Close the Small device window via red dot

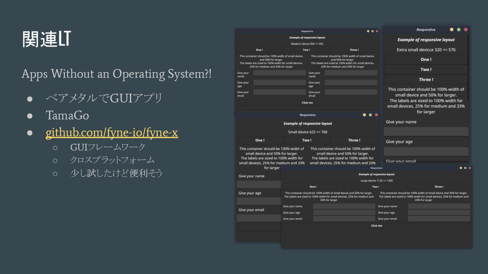[x=376, y=115]
